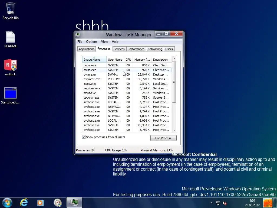
Task: Click the Processes: 24 status text
Action: click(x=85, y=150)
